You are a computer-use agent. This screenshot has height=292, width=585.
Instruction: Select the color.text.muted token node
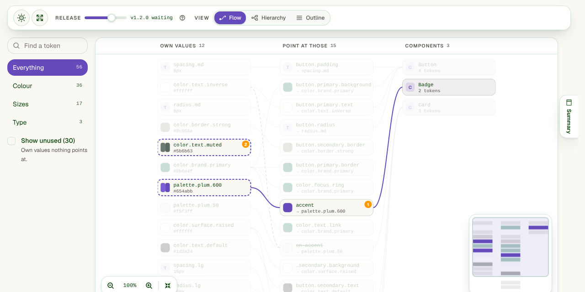pos(204,148)
